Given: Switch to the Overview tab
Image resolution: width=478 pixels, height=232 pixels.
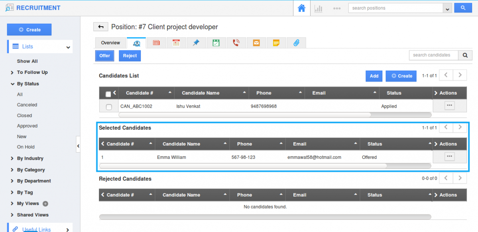Looking at the screenshot, I should 110,43.
